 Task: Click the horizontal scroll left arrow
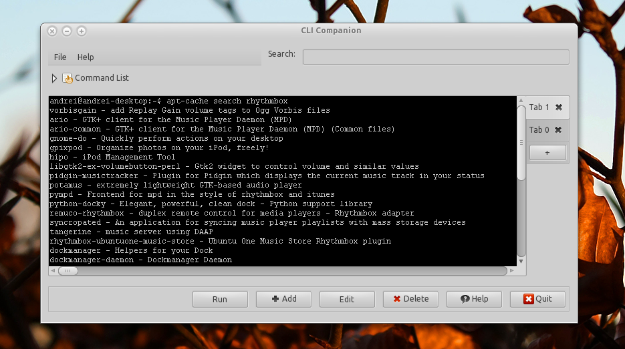(53, 271)
